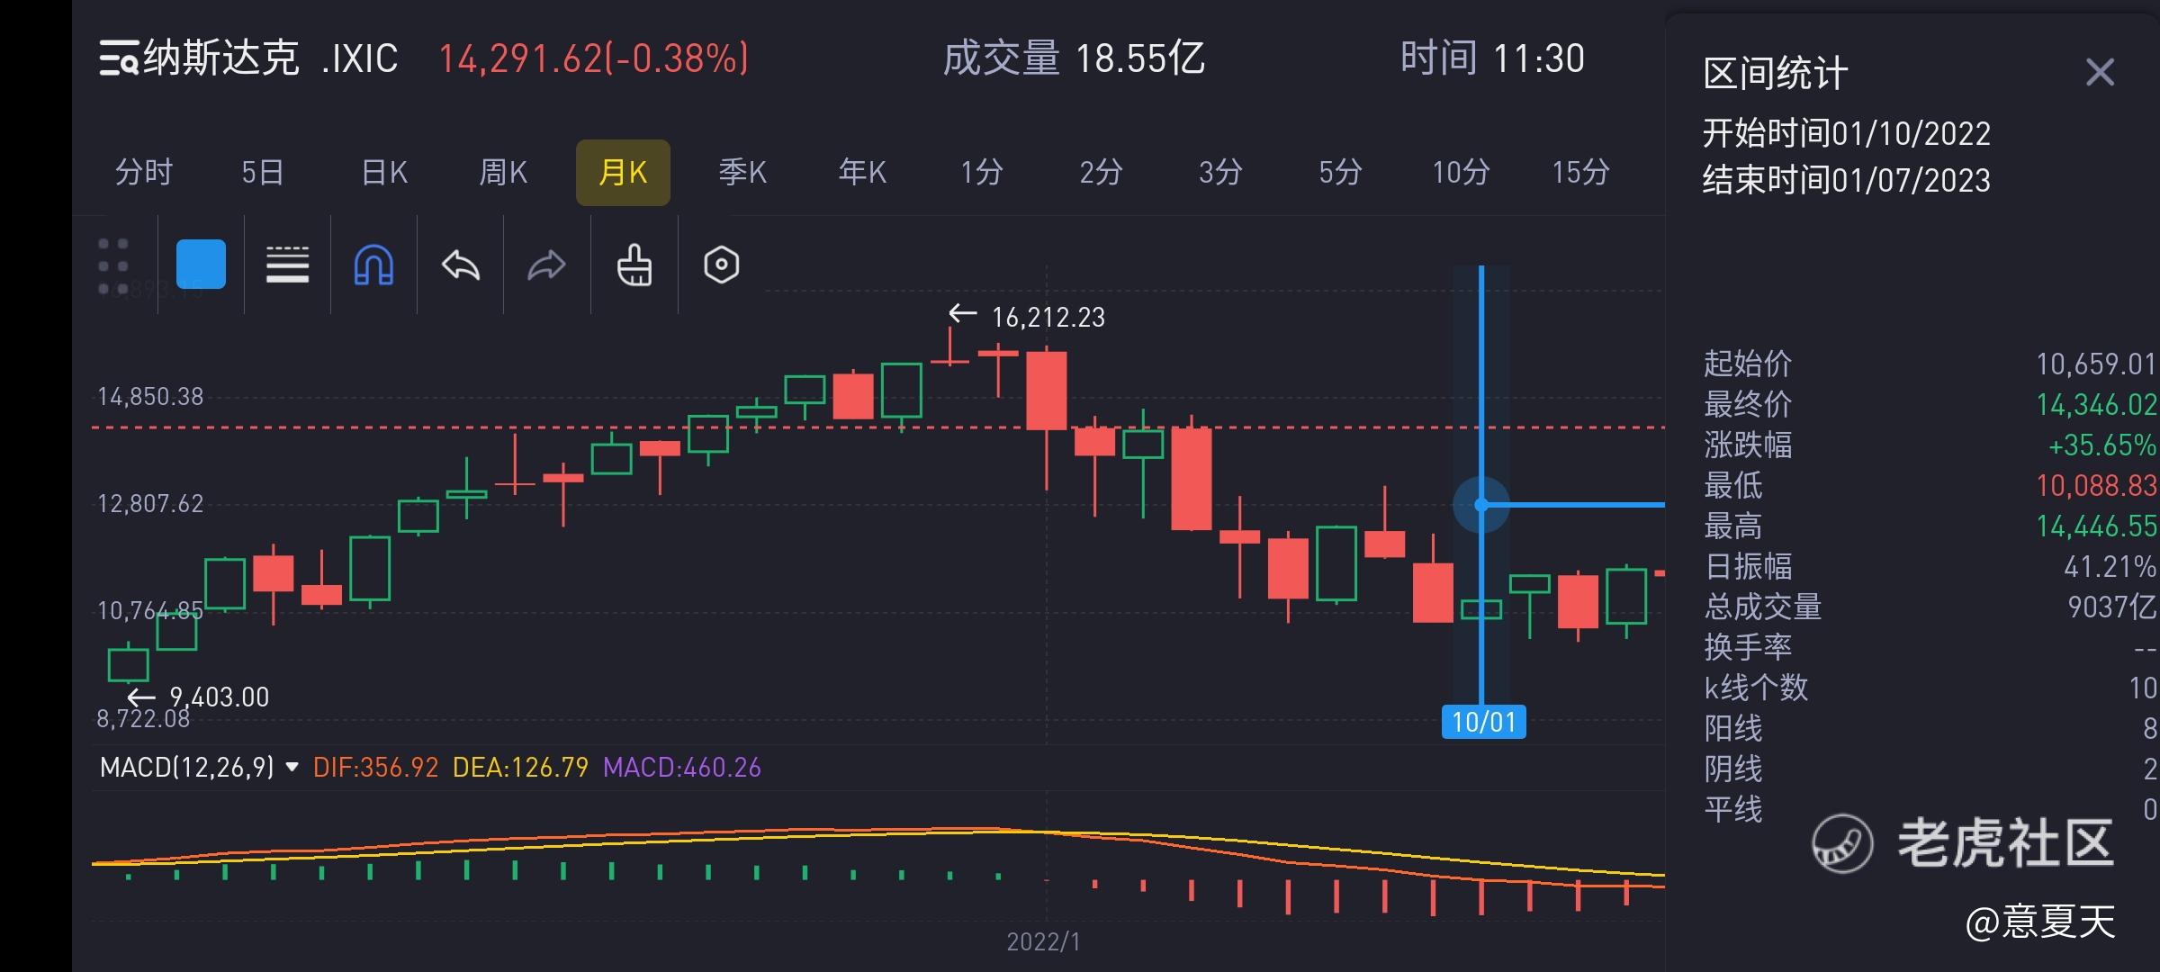Choose the 10分 interval tab
This screenshot has width=2160, height=972.
[1461, 172]
